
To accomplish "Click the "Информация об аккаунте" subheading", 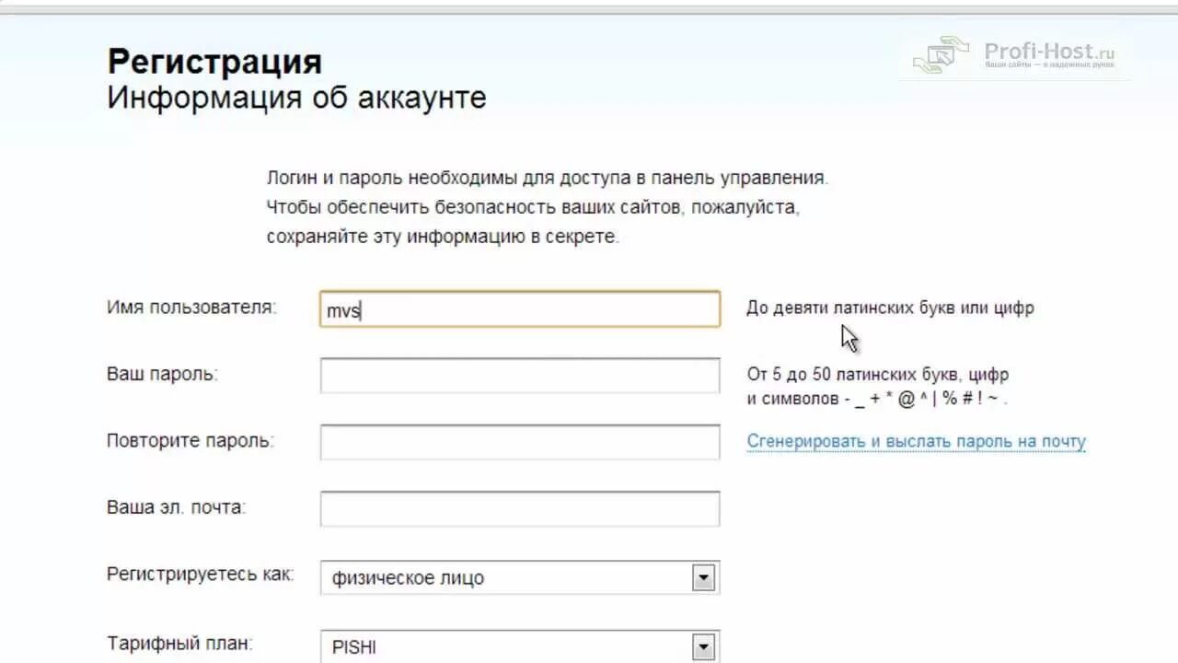I will pos(296,98).
